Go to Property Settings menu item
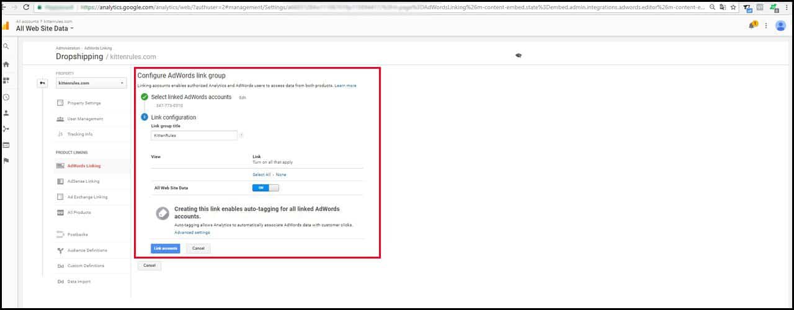The width and height of the screenshot is (794, 310). (x=84, y=103)
